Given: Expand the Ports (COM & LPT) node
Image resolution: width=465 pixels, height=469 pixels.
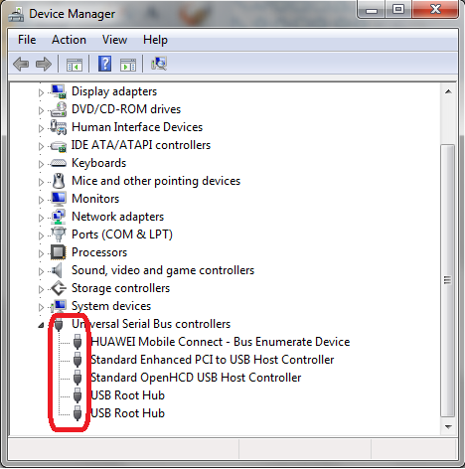Looking at the screenshot, I should (41, 235).
